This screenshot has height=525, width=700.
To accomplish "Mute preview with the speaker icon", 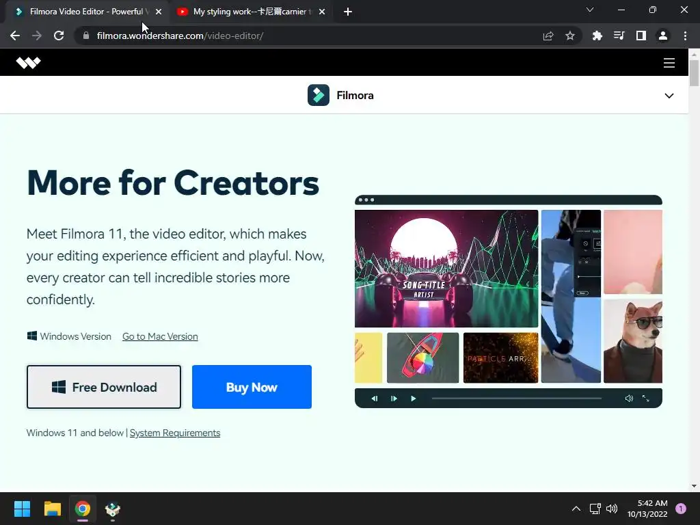I will (x=629, y=399).
